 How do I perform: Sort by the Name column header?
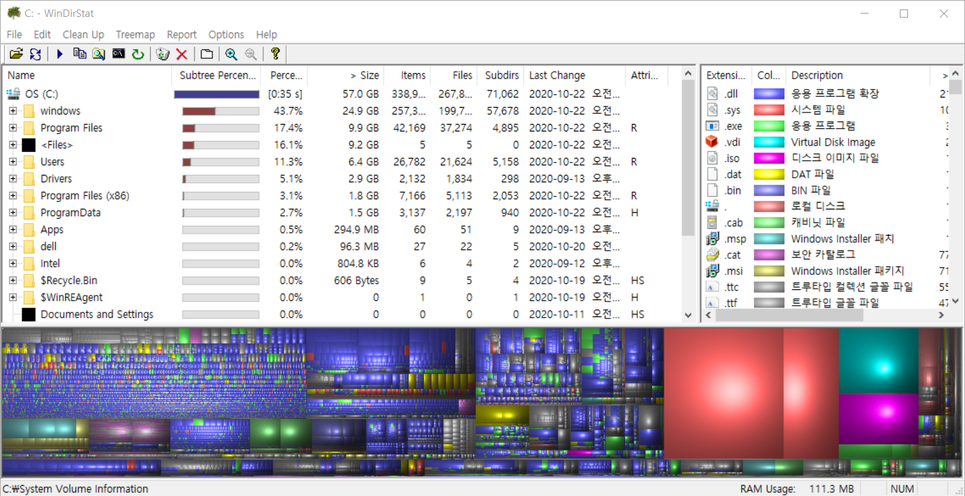point(88,75)
